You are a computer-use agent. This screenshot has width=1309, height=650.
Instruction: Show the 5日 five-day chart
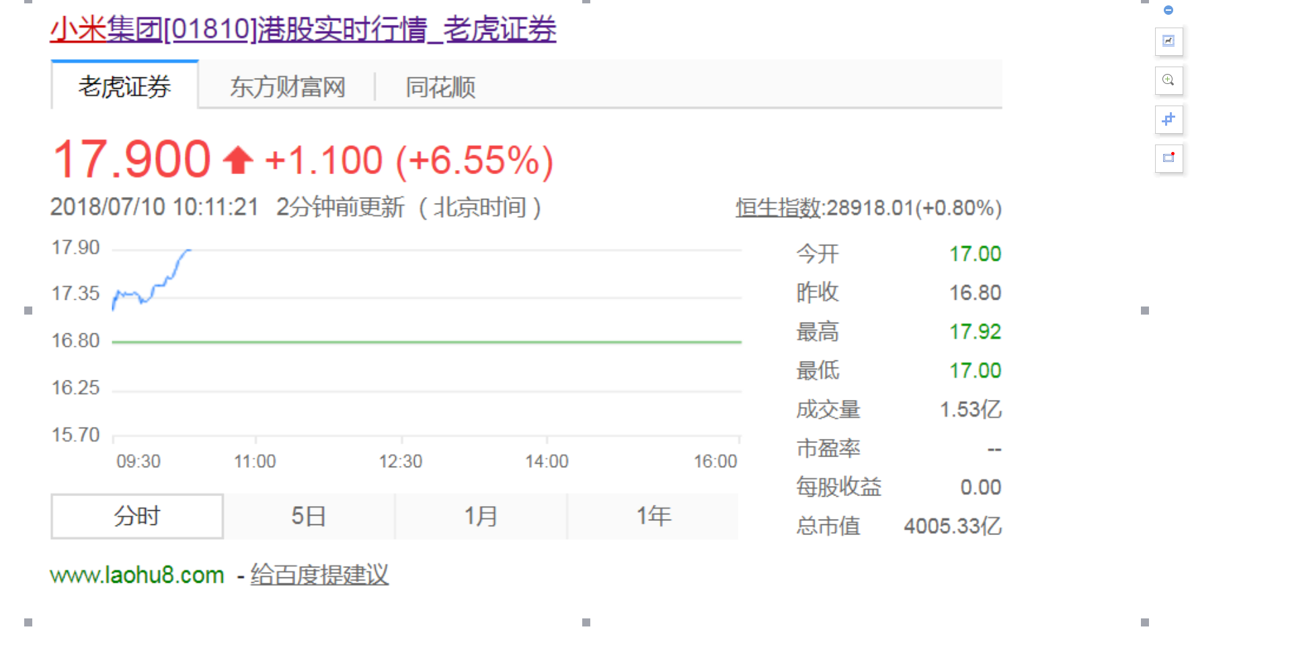click(x=309, y=516)
